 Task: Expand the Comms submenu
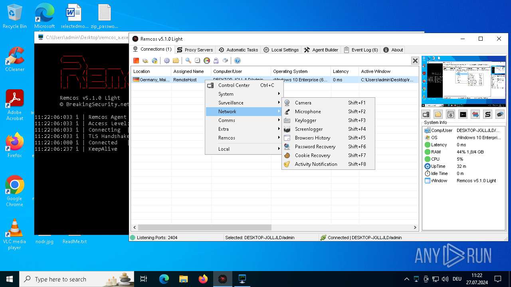[244, 120]
